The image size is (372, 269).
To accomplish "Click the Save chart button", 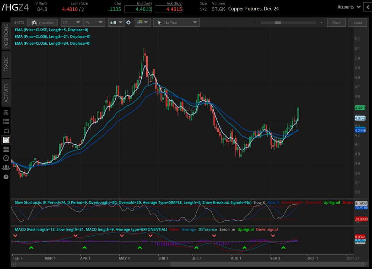I will click(336, 23).
